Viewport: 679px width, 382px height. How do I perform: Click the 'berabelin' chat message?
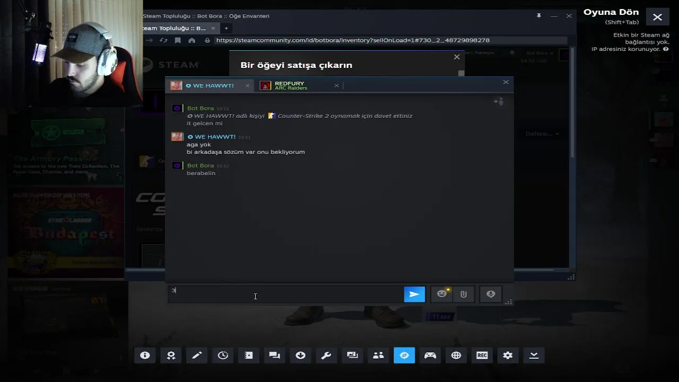coord(201,173)
